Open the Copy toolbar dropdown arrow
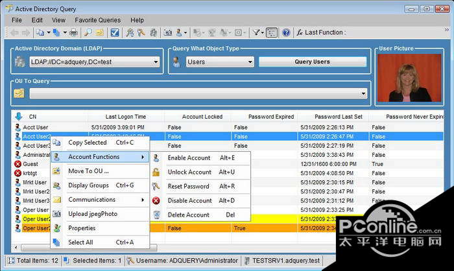The width and height of the screenshot is (454, 271). point(49,32)
